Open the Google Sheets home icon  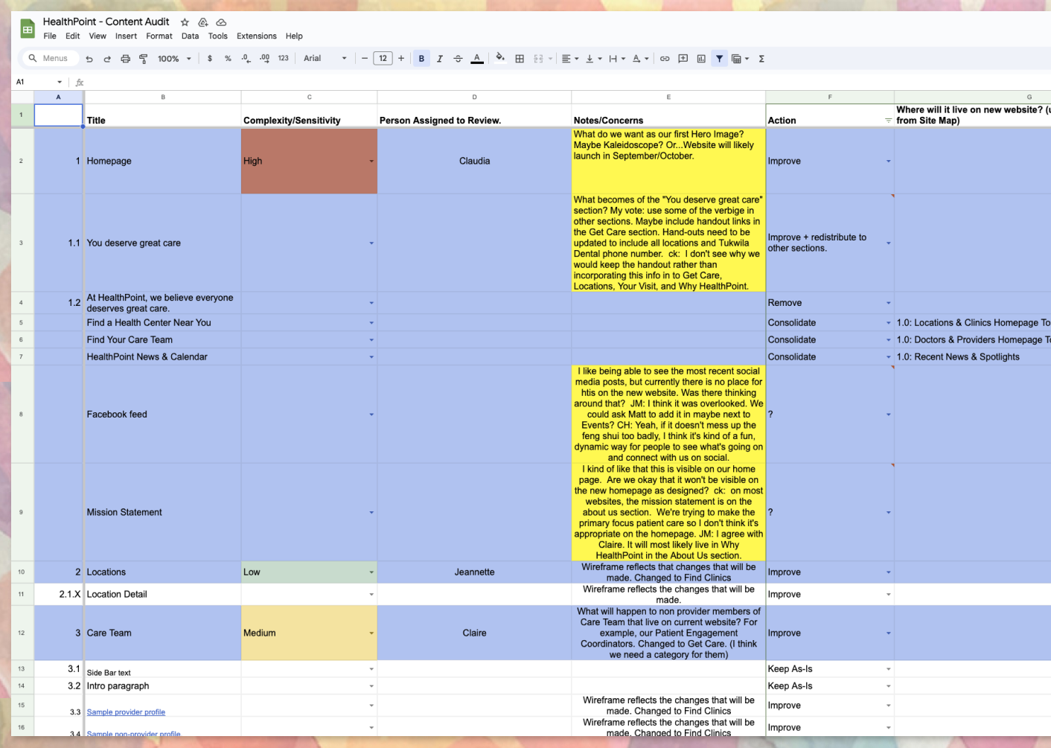pyautogui.click(x=28, y=29)
